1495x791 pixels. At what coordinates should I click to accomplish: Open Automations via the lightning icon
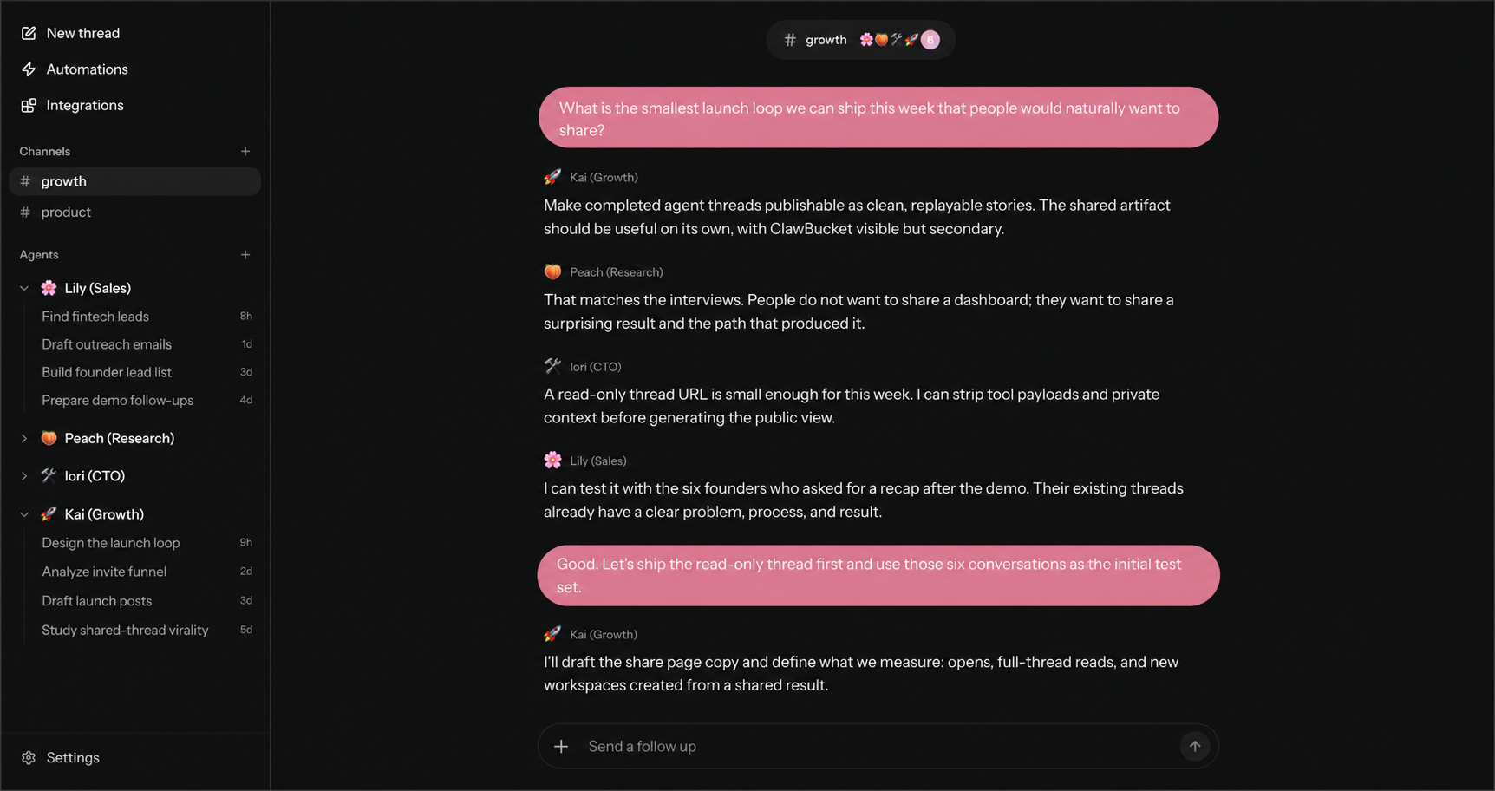click(29, 69)
